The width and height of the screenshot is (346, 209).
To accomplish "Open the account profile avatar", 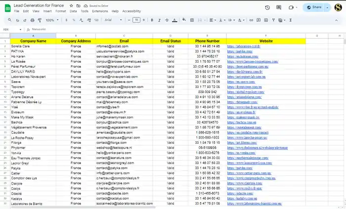I will 338,7.
